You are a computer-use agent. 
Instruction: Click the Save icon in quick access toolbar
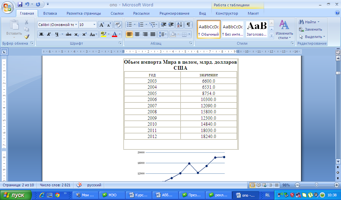point(20,5)
